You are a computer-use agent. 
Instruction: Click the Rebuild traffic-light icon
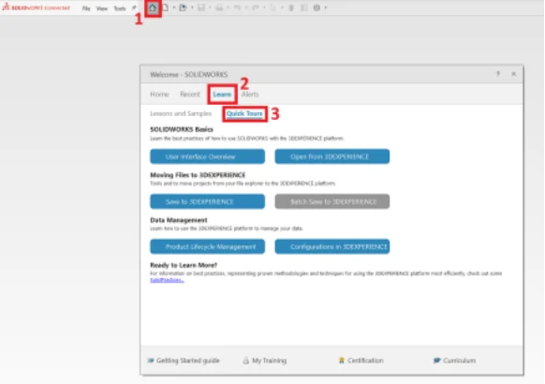pyautogui.click(x=291, y=7)
